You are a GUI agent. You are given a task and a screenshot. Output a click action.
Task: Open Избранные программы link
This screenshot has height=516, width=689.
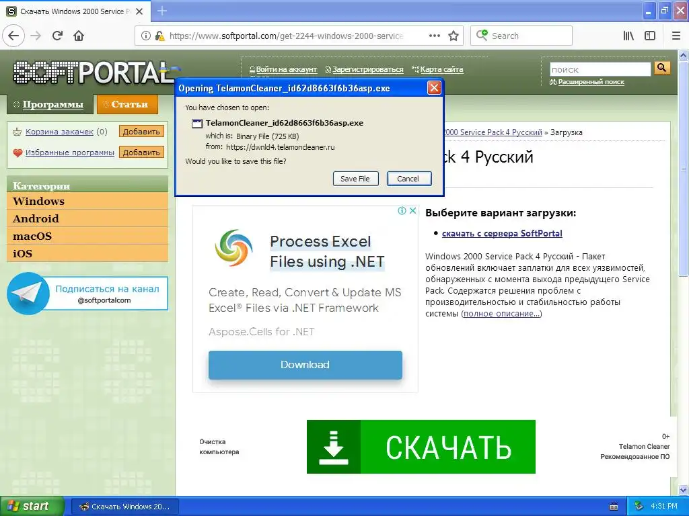click(70, 153)
